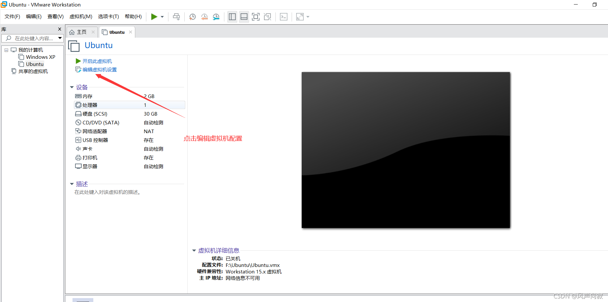Select 我的计算机 in the library tree
The height and width of the screenshot is (302, 608).
31,50
